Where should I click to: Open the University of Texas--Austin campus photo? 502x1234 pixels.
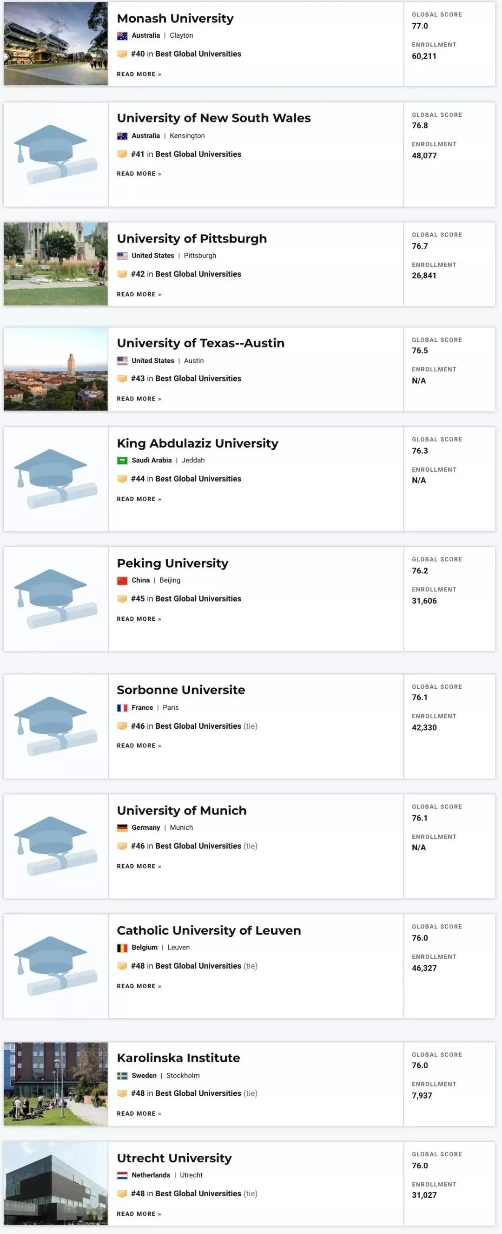55,369
